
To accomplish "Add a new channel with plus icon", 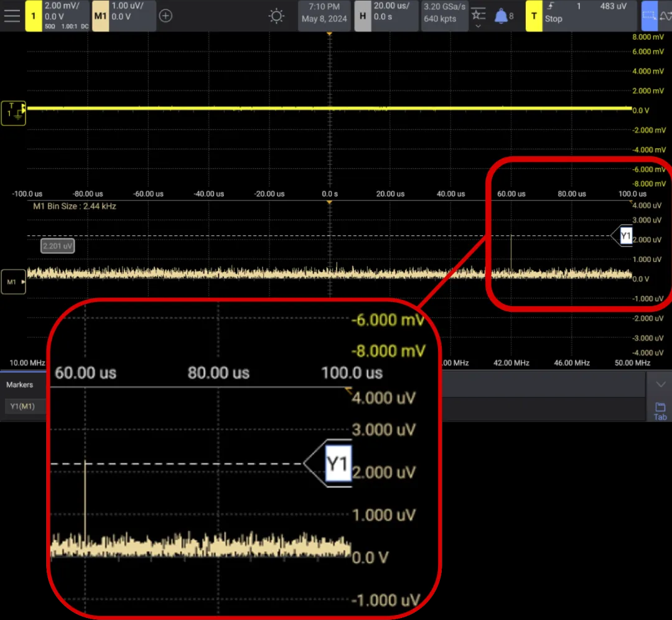I will (x=166, y=16).
